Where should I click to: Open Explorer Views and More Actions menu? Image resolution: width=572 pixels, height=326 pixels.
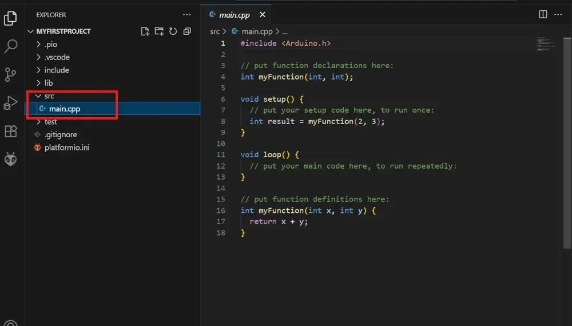(187, 14)
